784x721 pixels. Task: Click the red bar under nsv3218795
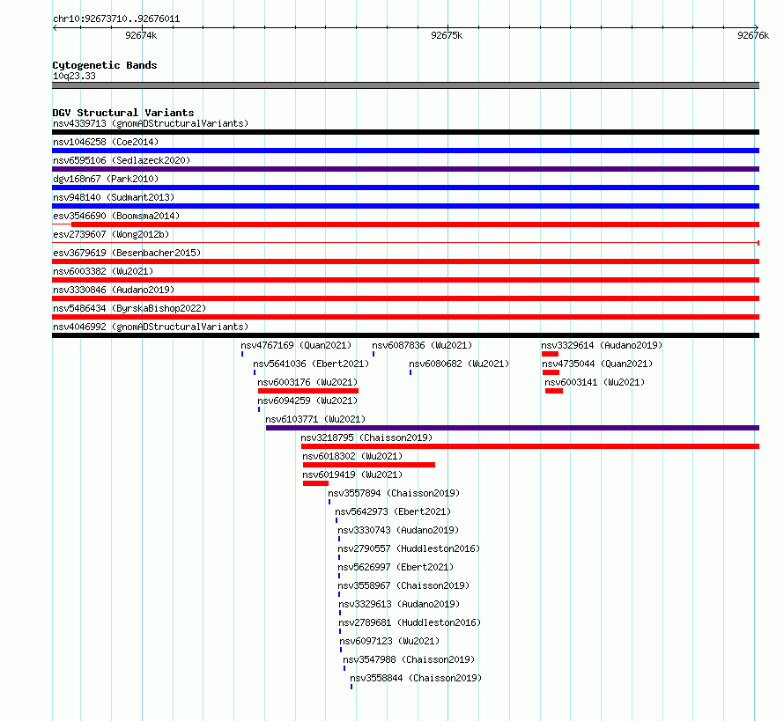[530, 446]
